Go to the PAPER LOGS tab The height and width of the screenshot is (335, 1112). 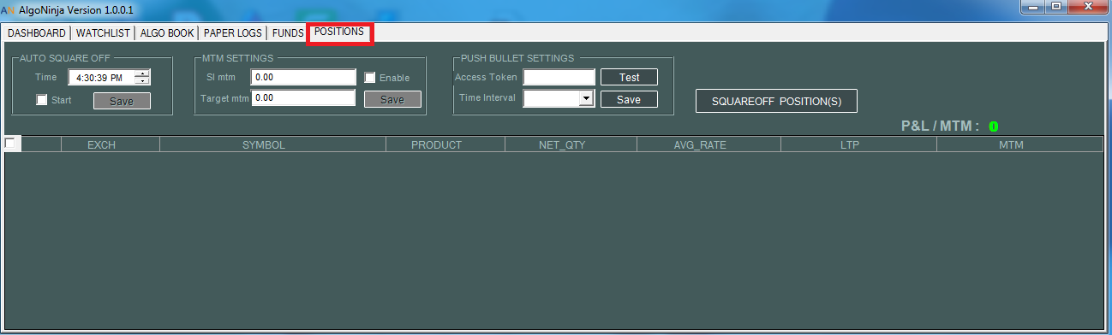pyautogui.click(x=234, y=33)
